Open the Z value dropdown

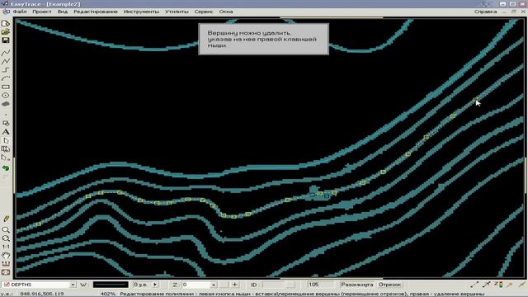coord(214,285)
